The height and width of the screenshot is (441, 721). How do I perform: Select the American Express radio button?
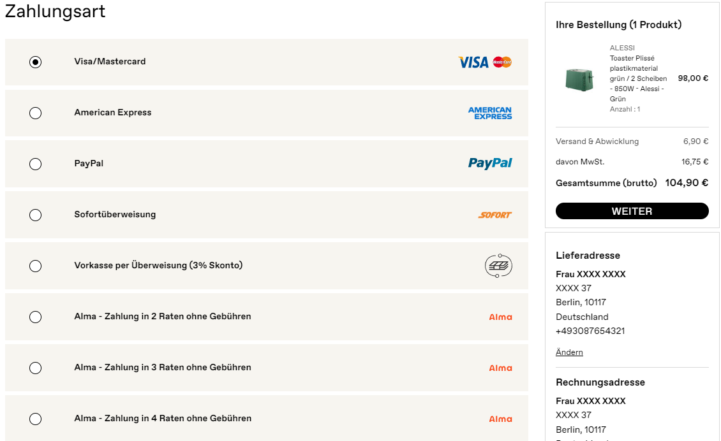click(35, 113)
